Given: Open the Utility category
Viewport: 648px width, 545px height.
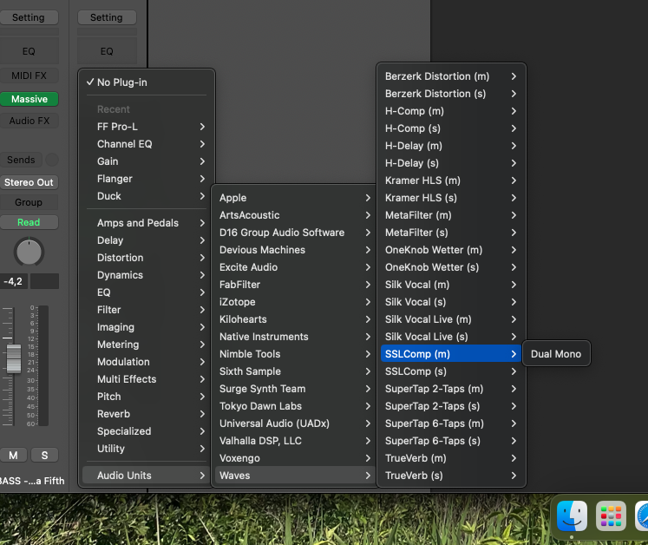Looking at the screenshot, I should pos(147,449).
